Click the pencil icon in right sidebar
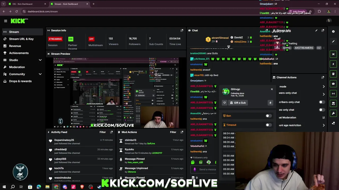Image resolution: width=339 pixels, height=190 pixels. [333, 41]
